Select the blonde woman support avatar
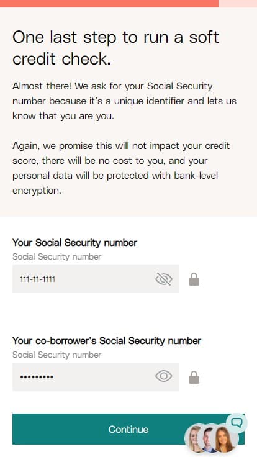Viewport: 257px width, 457px height. tap(194, 439)
